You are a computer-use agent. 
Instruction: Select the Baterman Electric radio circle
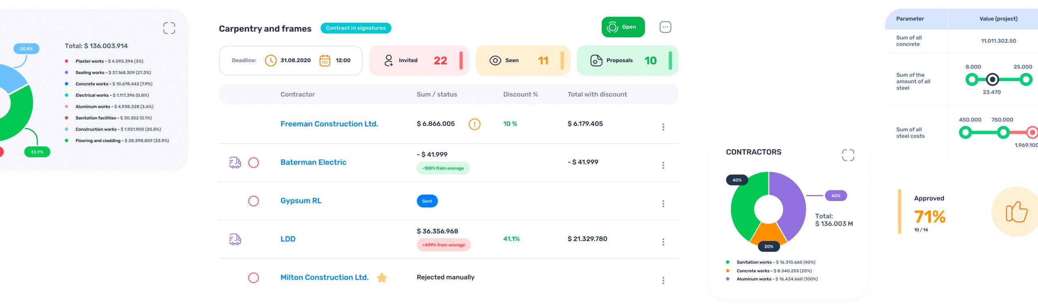[x=253, y=163]
